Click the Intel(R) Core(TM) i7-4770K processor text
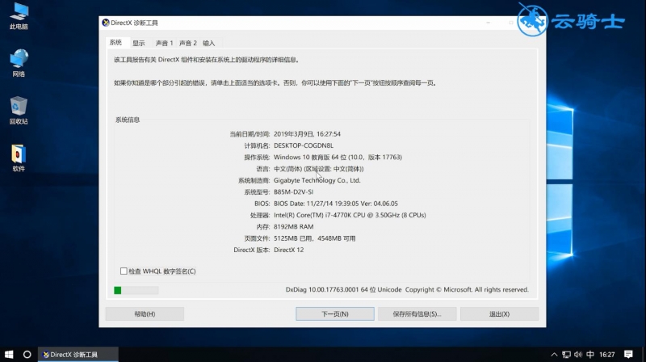The height and width of the screenshot is (362, 646). pyautogui.click(x=350, y=215)
